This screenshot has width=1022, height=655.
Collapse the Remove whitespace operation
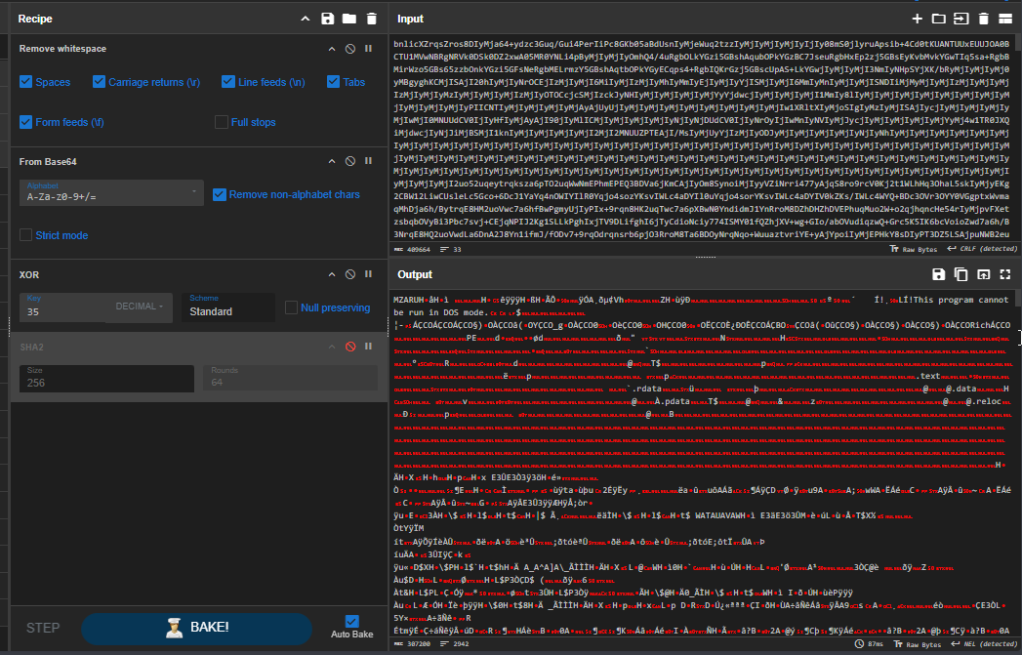point(332,49)
